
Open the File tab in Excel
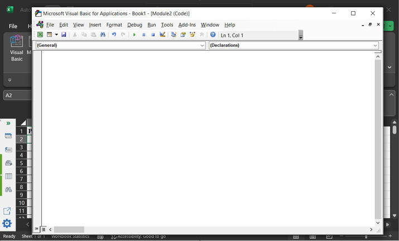click(x=13, y=26)
